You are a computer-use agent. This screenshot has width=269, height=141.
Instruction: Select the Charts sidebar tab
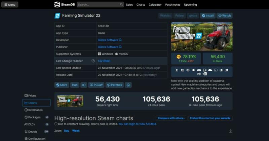[36, 103]
